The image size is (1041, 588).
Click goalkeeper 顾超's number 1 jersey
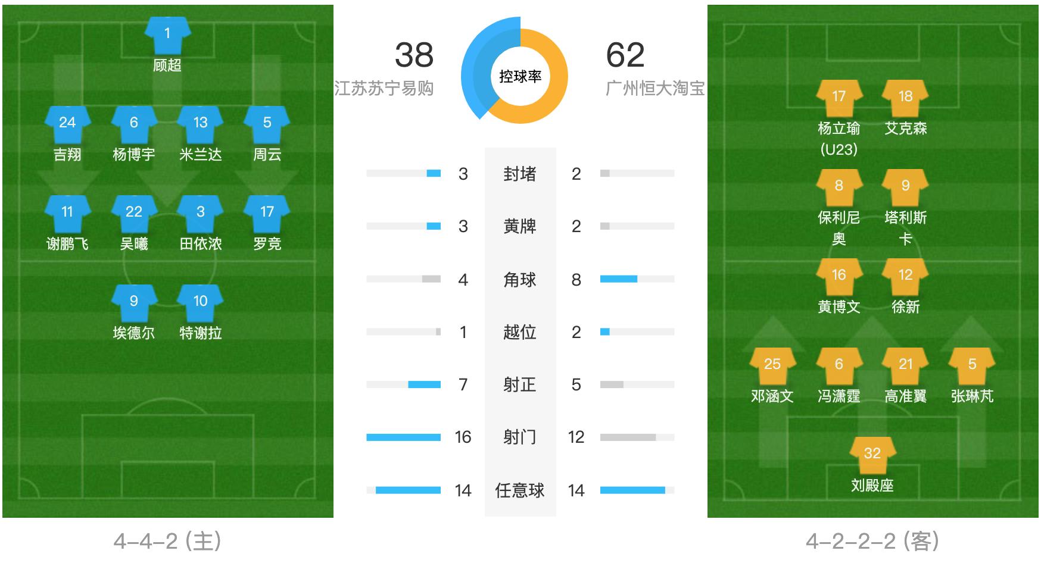167,35
